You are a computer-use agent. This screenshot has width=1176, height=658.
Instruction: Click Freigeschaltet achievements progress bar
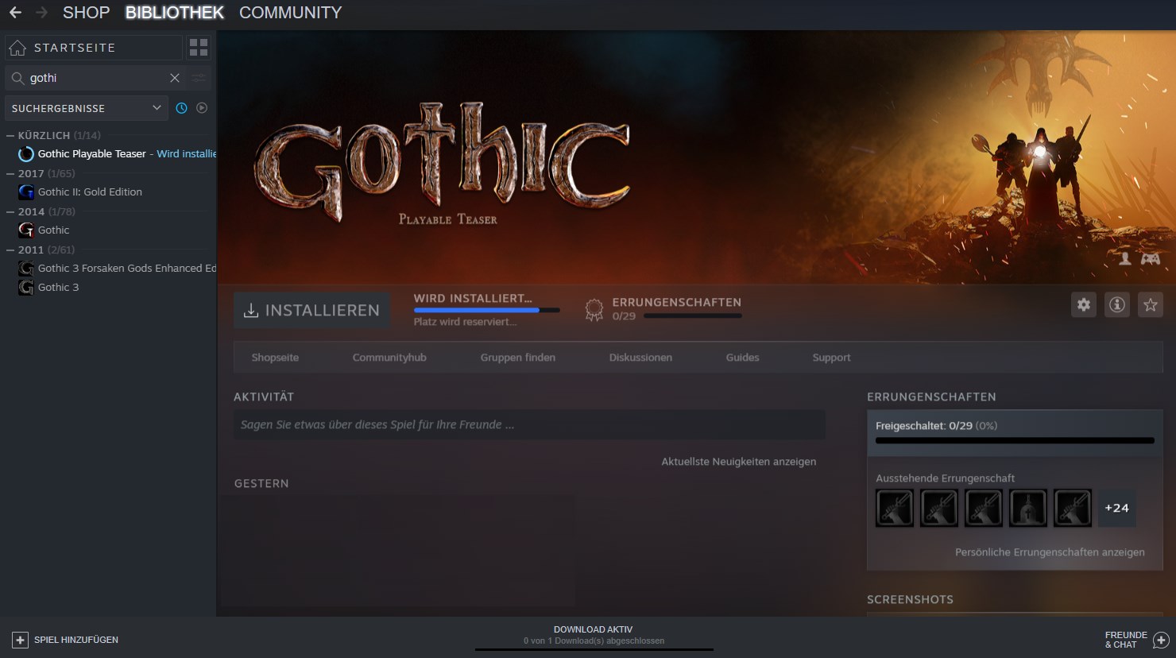tap(1015, 440)
